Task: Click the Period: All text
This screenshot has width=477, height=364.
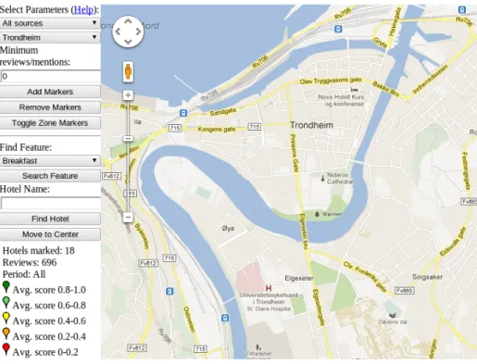Action: click(x=24, y=274)
